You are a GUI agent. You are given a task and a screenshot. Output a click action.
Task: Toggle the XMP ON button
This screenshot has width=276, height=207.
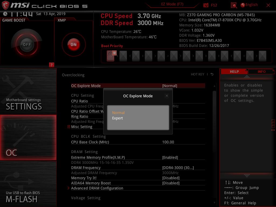click(74, 44)
